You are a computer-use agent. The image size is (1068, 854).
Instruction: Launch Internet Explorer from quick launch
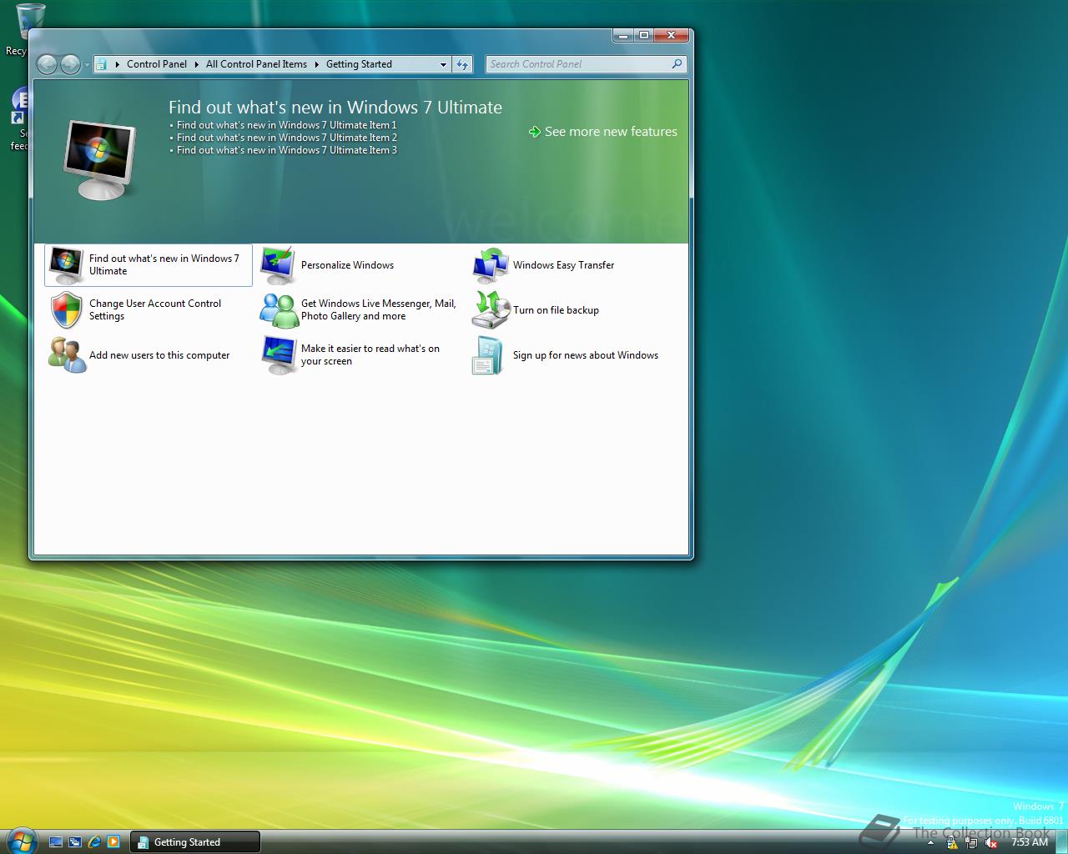click(x=94, y=842)
